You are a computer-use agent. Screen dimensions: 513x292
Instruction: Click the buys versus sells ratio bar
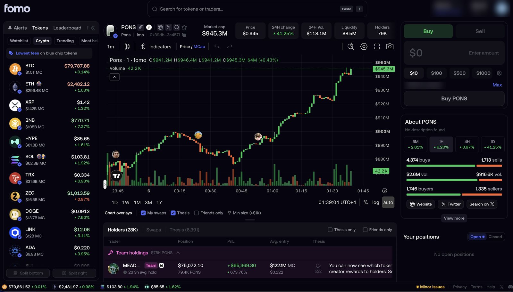coord(454,166)
